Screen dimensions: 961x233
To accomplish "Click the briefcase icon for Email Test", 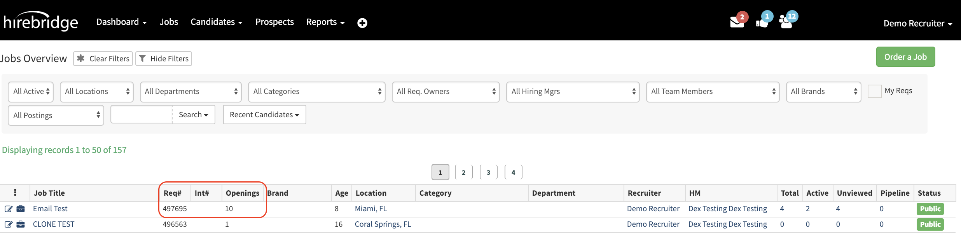I will click(x=21, y=209).
